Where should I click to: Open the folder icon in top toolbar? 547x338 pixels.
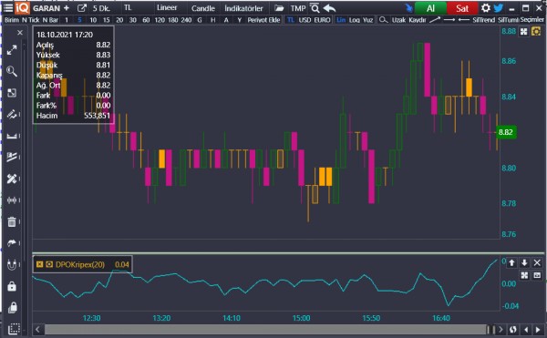tap(279, 8)
